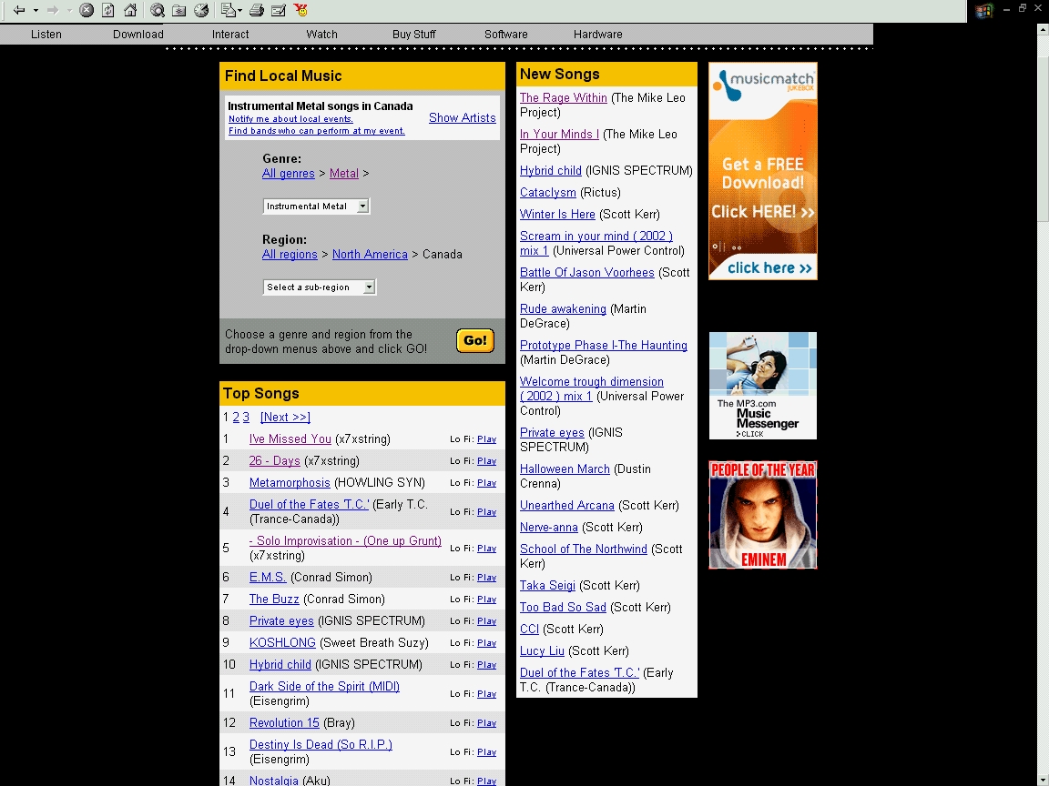Image resolution: width=1049 pixels, height=786 pixels.
Task: Open the Search toolbar icon
Action: pos(158,10)
